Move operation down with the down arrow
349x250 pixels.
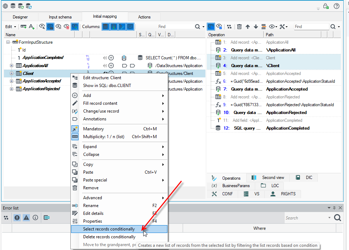256,27
